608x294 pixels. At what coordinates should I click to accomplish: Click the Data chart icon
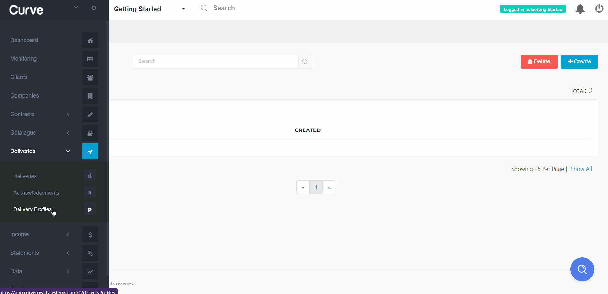pyautogui.click(x=90, y=271)
